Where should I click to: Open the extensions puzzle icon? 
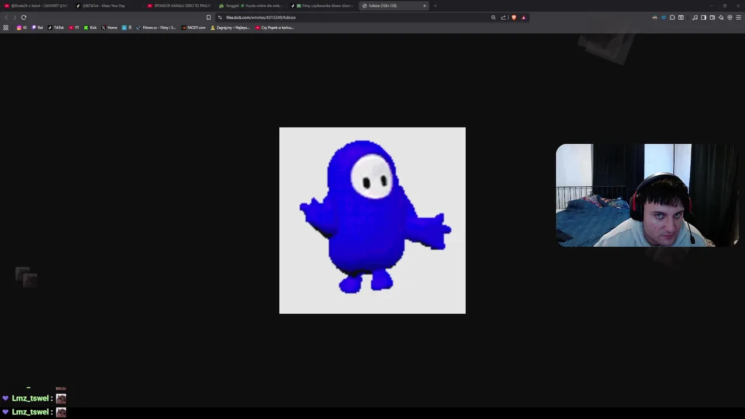[x=672, y=17]
